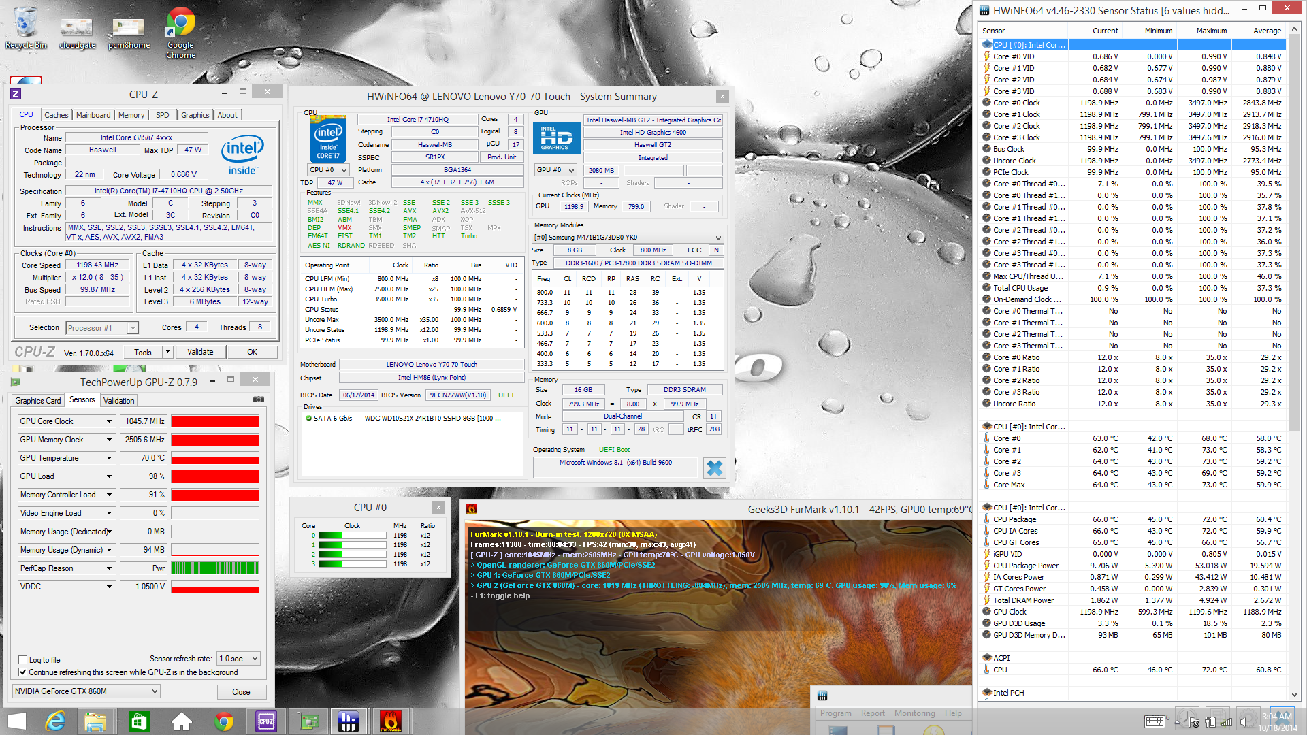Image resolution: width=1307 pixels, height=735 pixels.
Task: Open the NVIDIA GeForce GTX 860M selector
Action: pos(86,691)
